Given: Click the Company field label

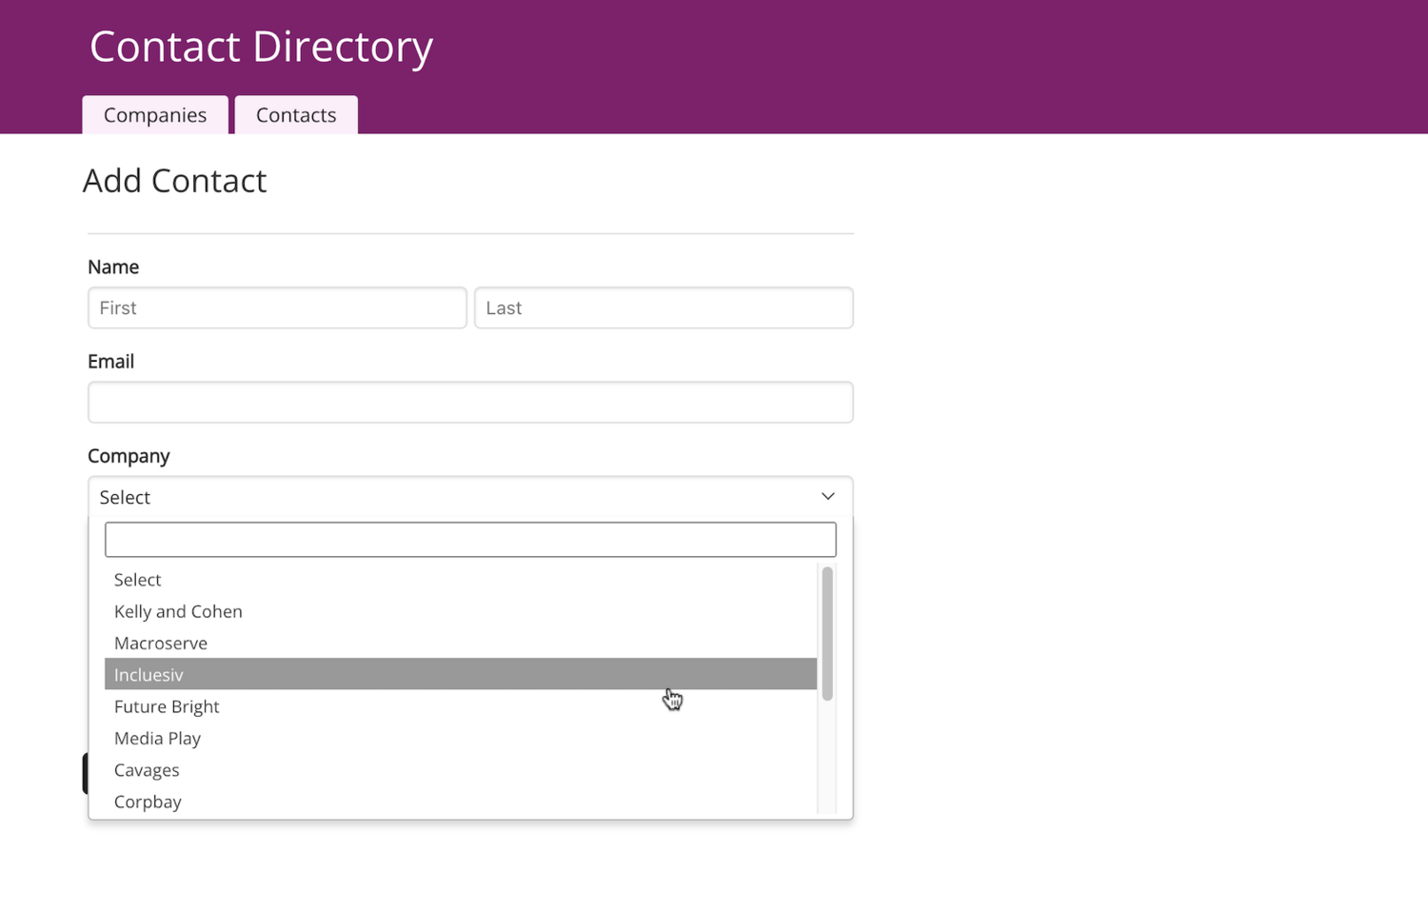Looking at the screenshot, I should [x=129, y=456].
